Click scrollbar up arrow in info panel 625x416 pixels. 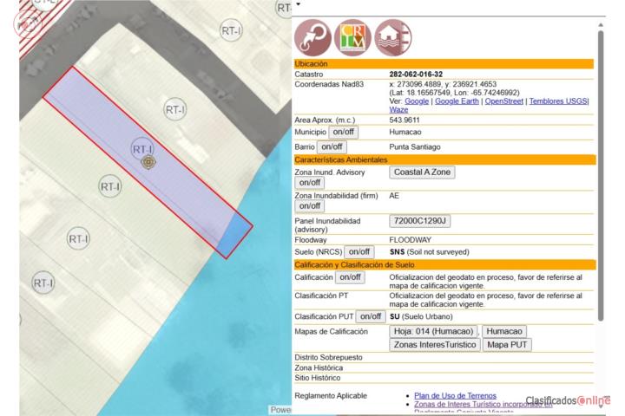click(601, 25)
